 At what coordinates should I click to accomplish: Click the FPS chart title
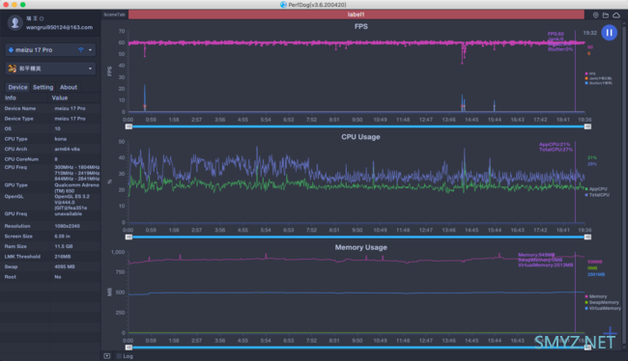pyautogui.click(x=361, y=26)
